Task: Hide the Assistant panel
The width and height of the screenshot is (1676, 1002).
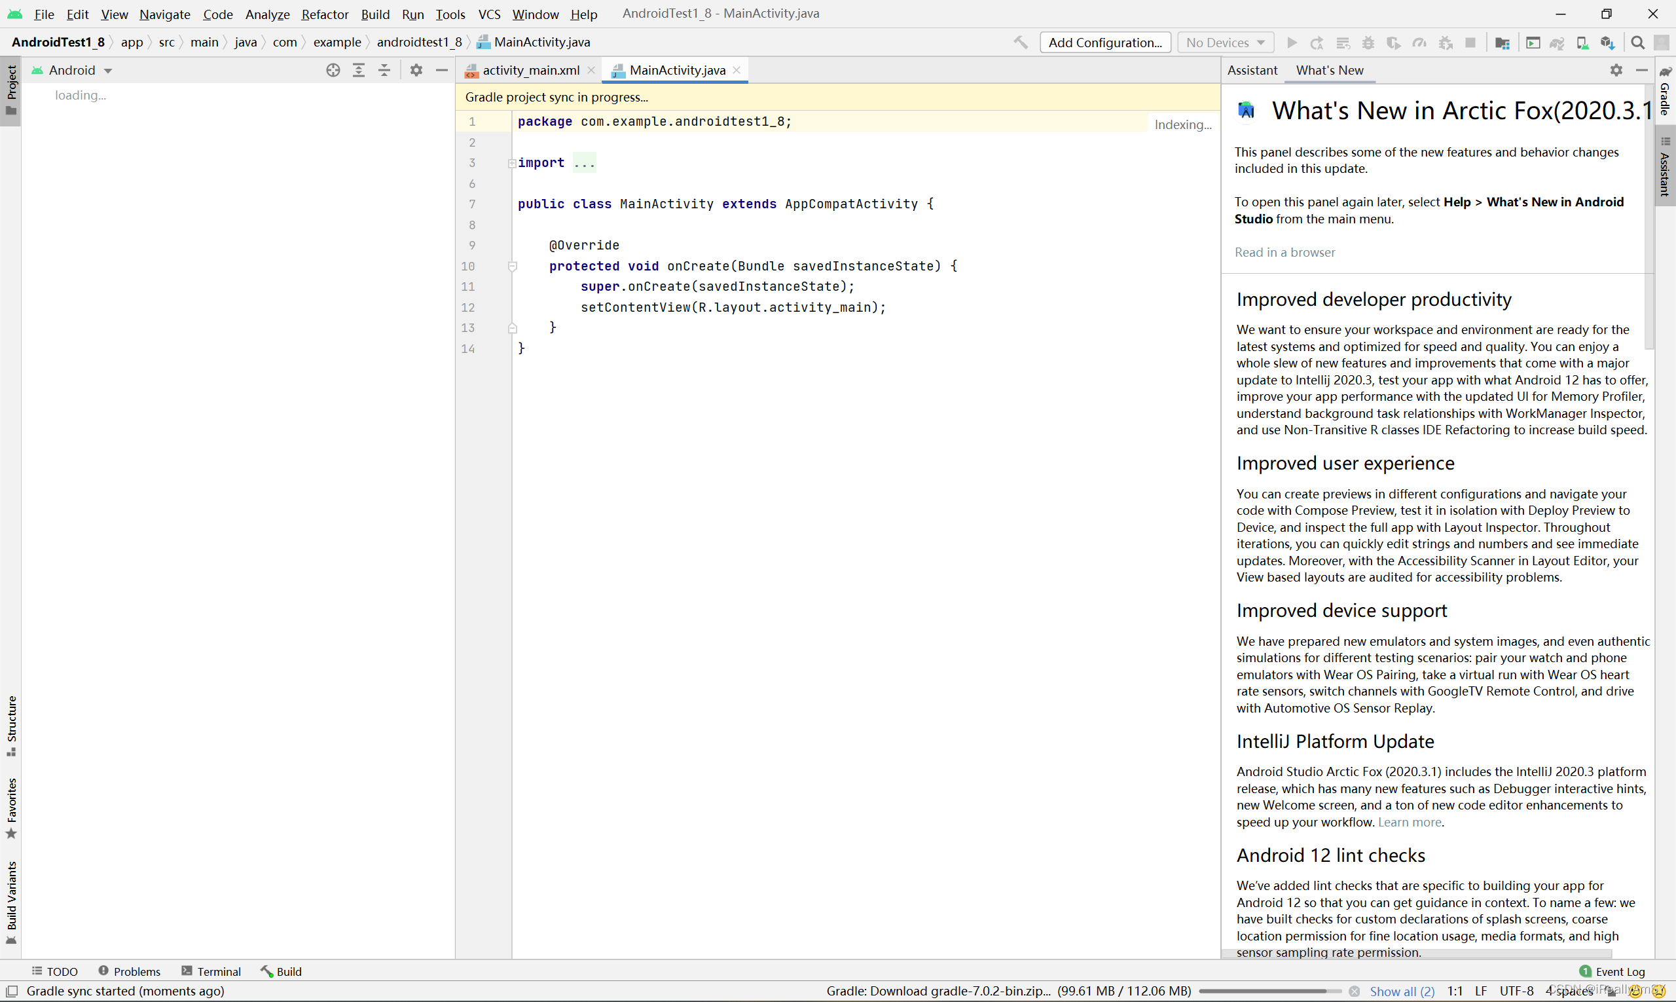Action: point(1641,70)
